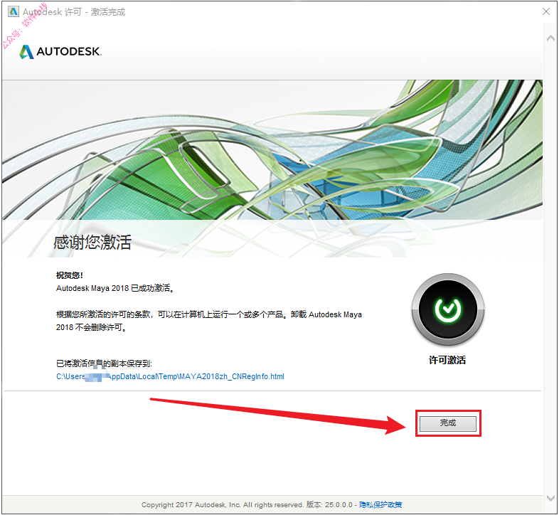
Task: Click the Autodesk logo in header
Action: 60,52
